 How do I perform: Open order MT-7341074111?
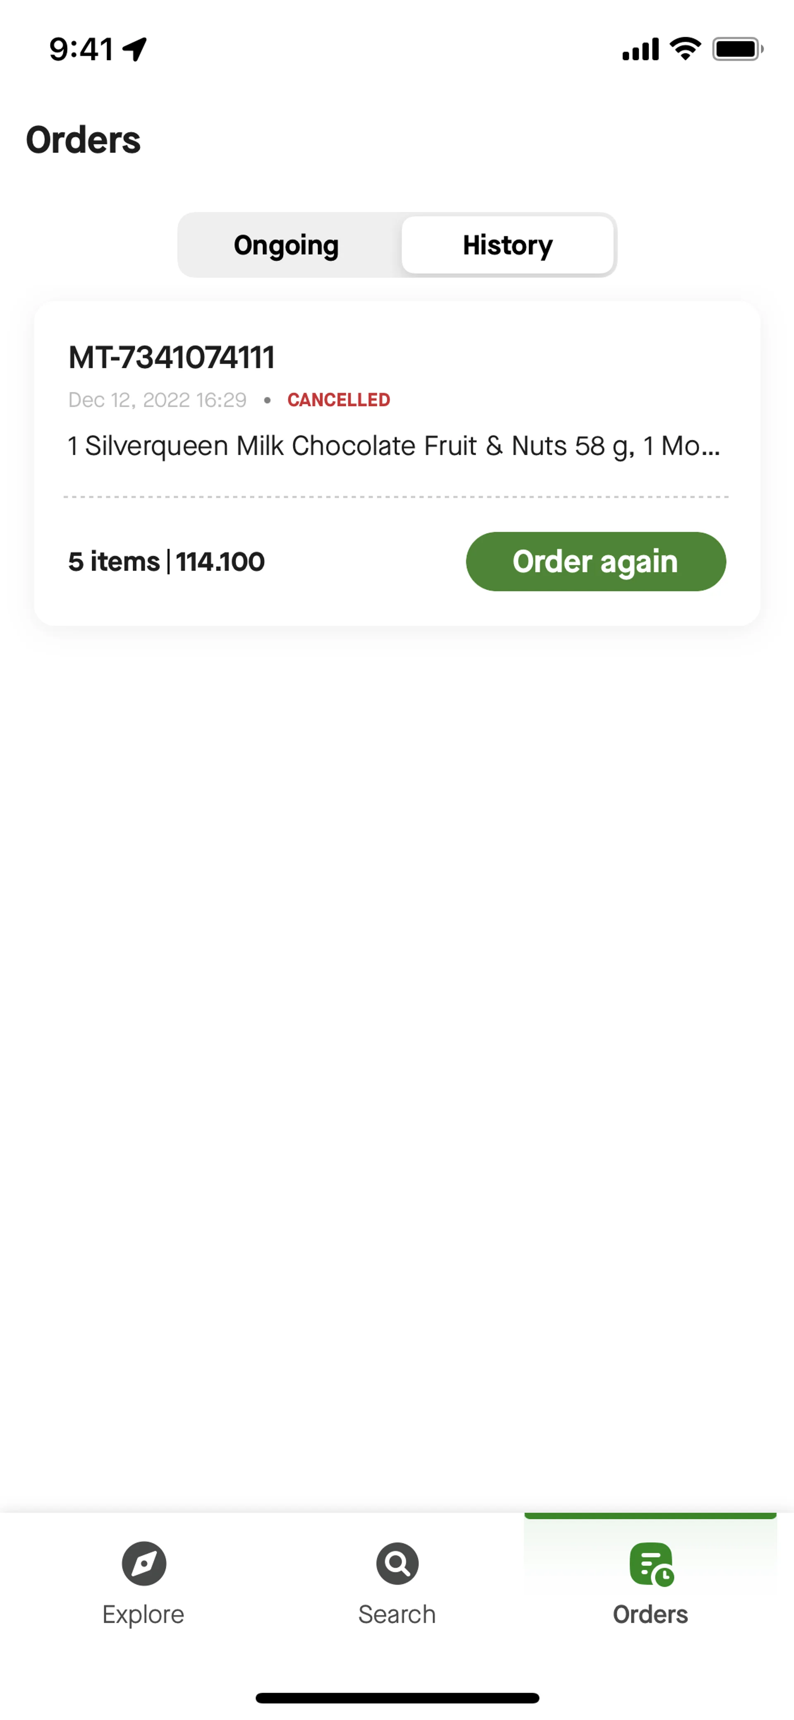[172, 357]
